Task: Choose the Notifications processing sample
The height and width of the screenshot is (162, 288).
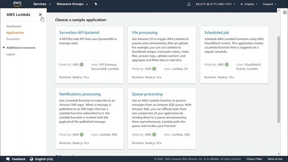Action: point(80,94)
